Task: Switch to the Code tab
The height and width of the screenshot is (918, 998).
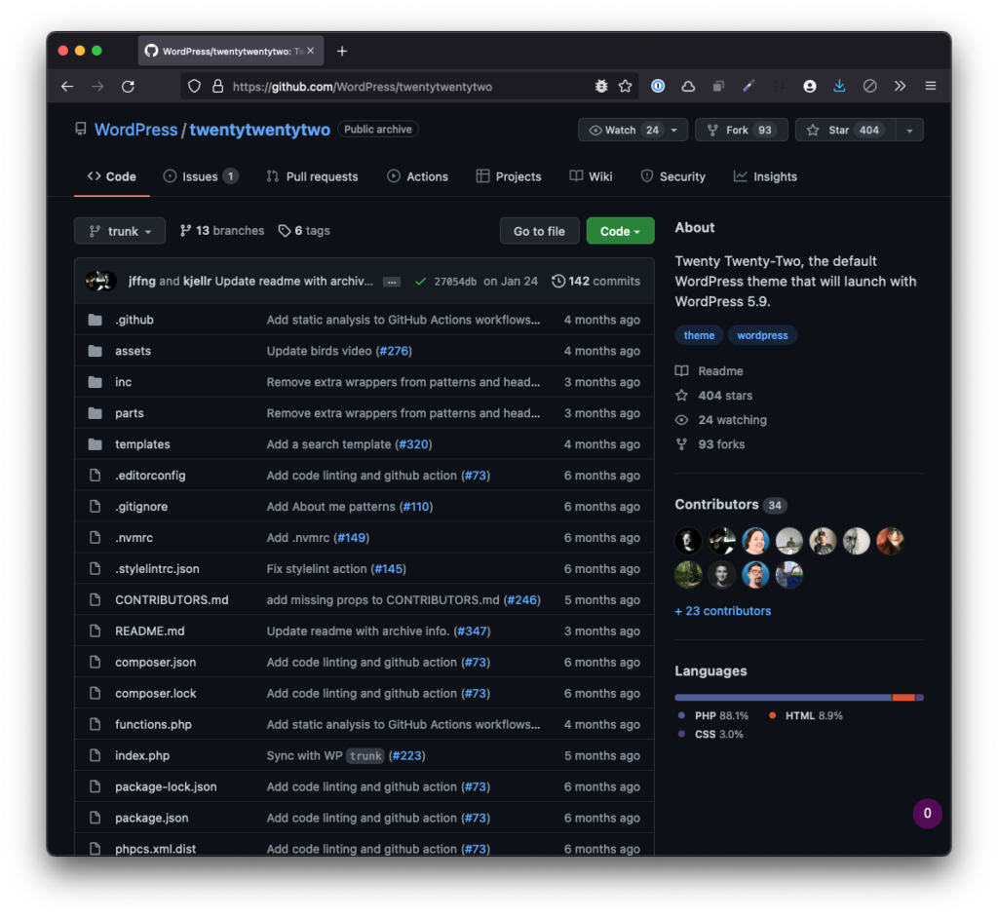Action: [112, 176]
